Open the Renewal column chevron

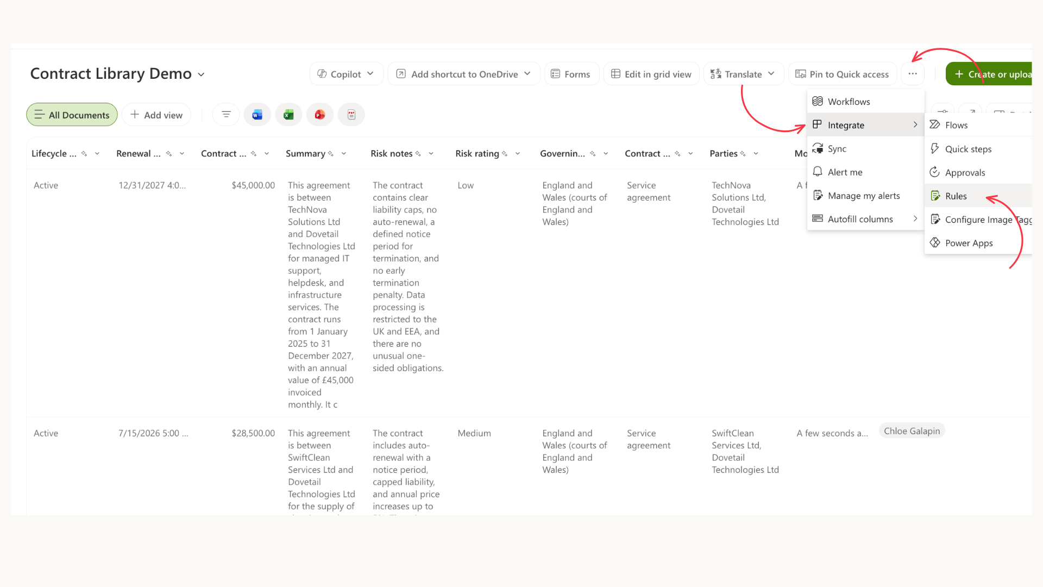tap(182, 154)
